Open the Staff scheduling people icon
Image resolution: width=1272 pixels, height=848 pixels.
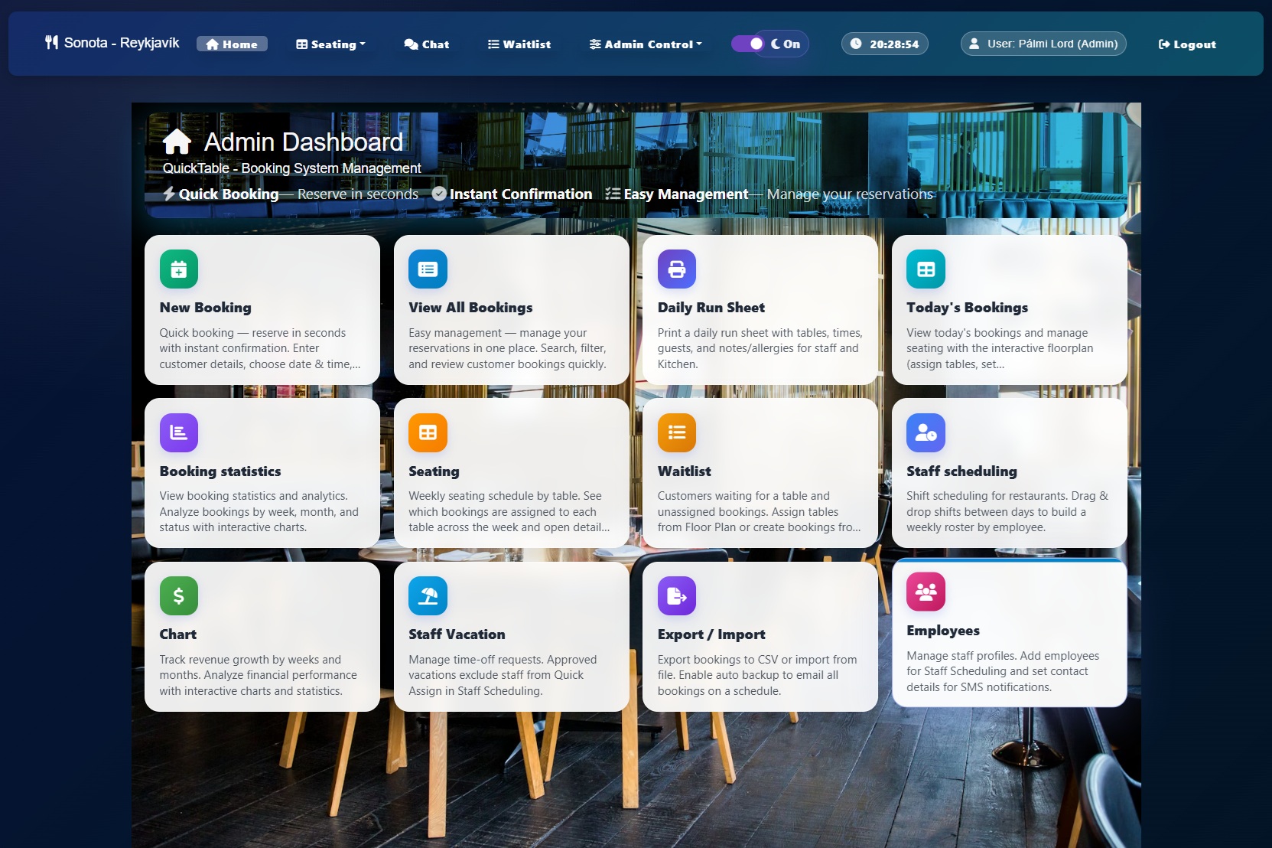coord(926,432)
